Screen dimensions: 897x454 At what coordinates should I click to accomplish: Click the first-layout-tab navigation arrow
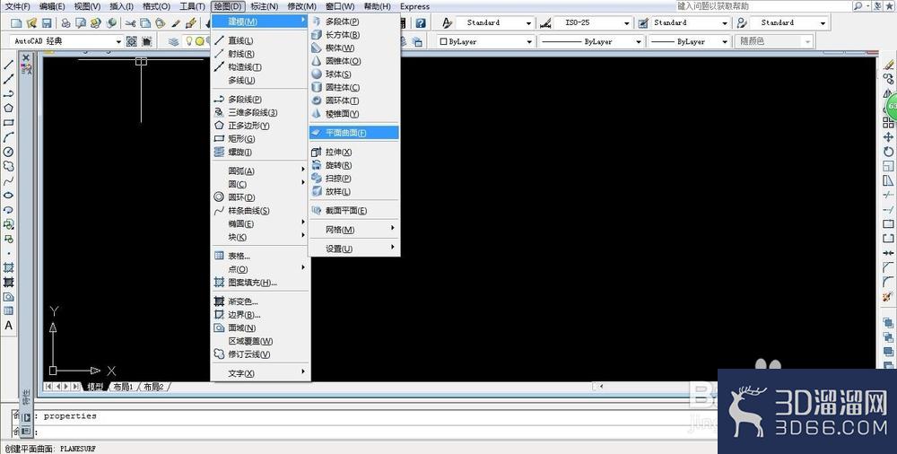coord(48,387)
